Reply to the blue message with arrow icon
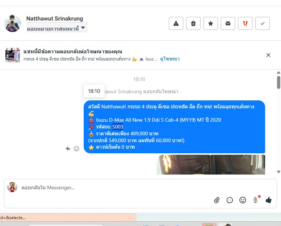The width and height of the screenshot is (281, 226). click(x=68, y=149)
